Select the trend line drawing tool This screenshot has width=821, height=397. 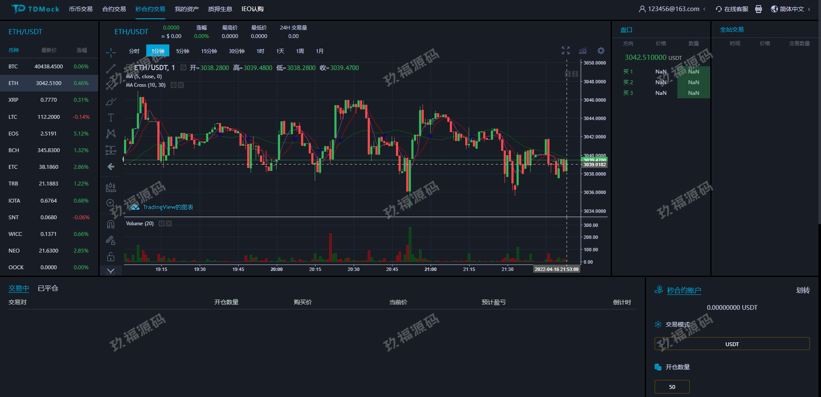pyautogui.click(x=111, y=68)
